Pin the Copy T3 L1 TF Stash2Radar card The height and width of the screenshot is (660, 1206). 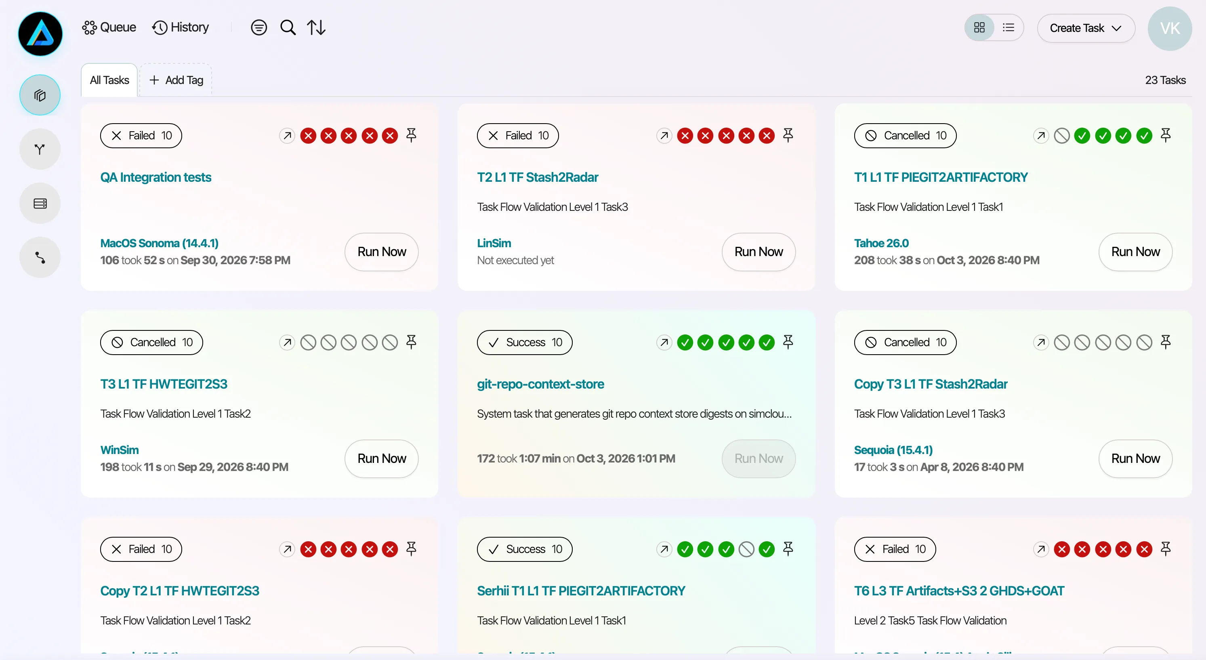point(1166,343)
